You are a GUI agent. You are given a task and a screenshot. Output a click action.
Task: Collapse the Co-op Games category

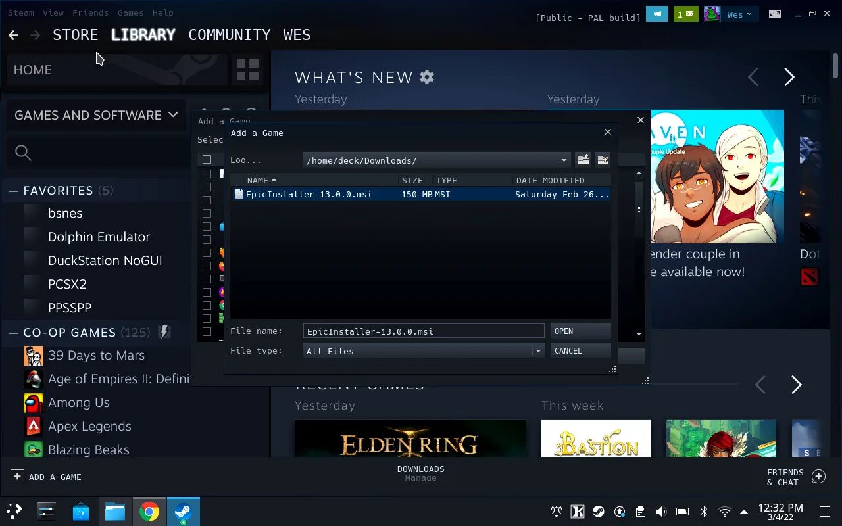pyautogui.click(x=14, y=333)
